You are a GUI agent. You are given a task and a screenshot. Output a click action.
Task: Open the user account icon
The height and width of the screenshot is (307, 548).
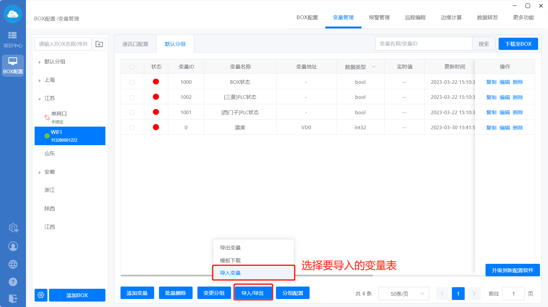13,246
